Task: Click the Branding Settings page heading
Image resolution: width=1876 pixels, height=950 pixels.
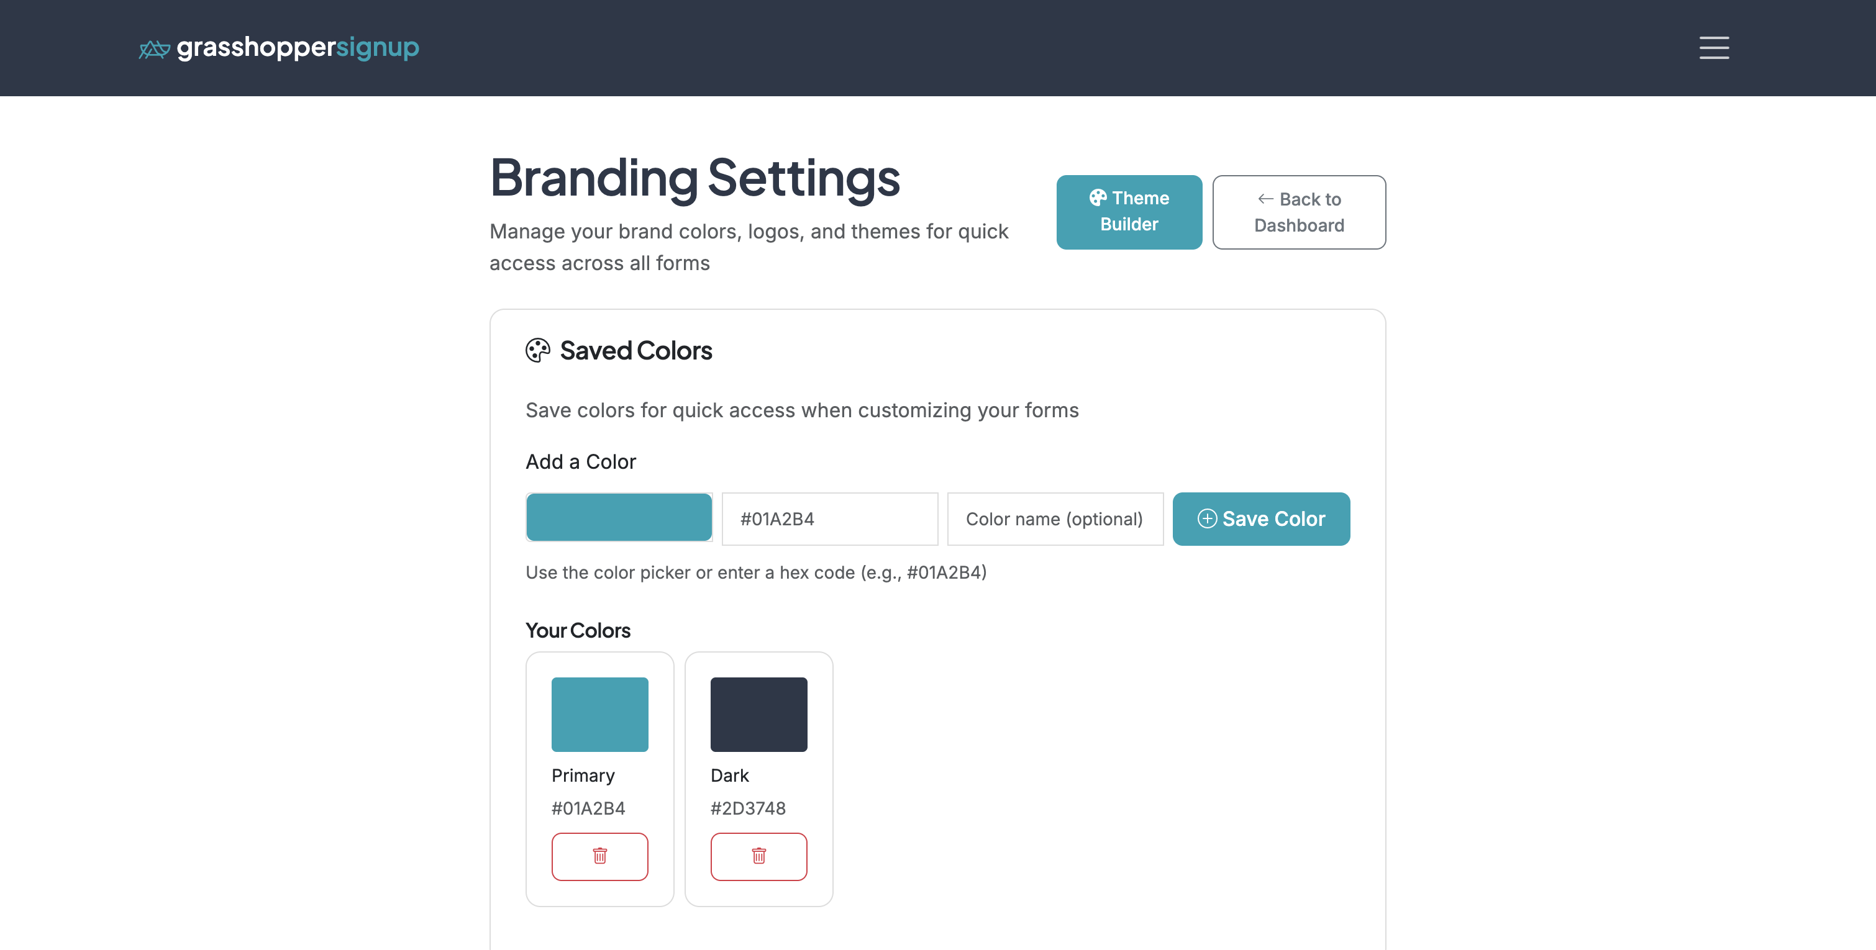Action: point(694,178)
